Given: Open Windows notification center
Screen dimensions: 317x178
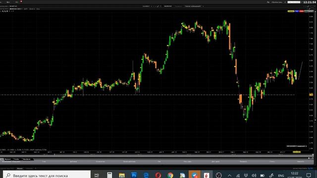Looking at the screenshot, I should pos(309,175).
